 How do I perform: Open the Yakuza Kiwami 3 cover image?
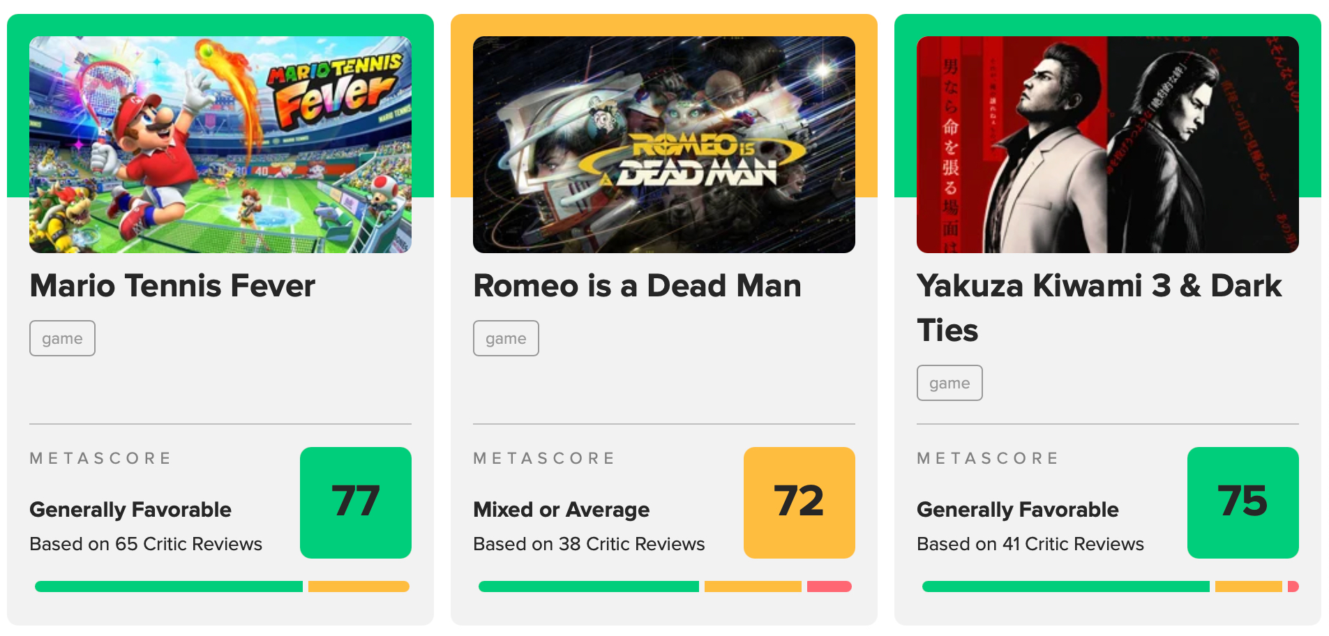click(x=1107, y=144)
